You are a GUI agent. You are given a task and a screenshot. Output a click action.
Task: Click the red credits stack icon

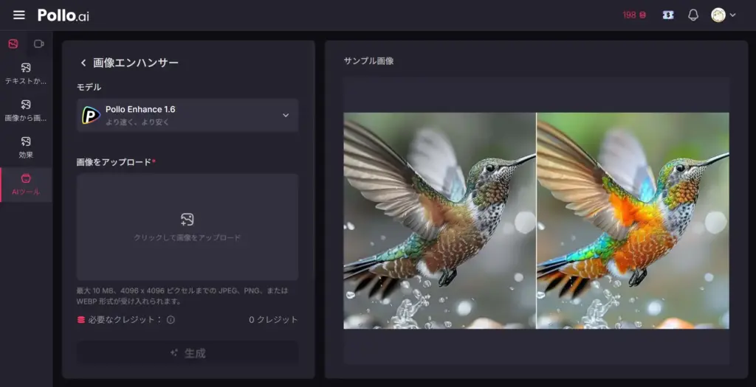click(x=81, y=320)
